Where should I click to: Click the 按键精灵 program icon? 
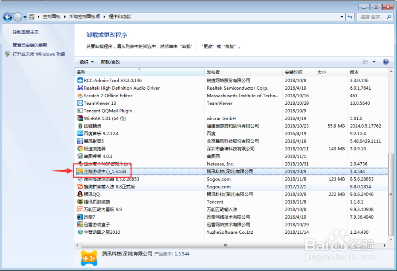coord(80,126)
